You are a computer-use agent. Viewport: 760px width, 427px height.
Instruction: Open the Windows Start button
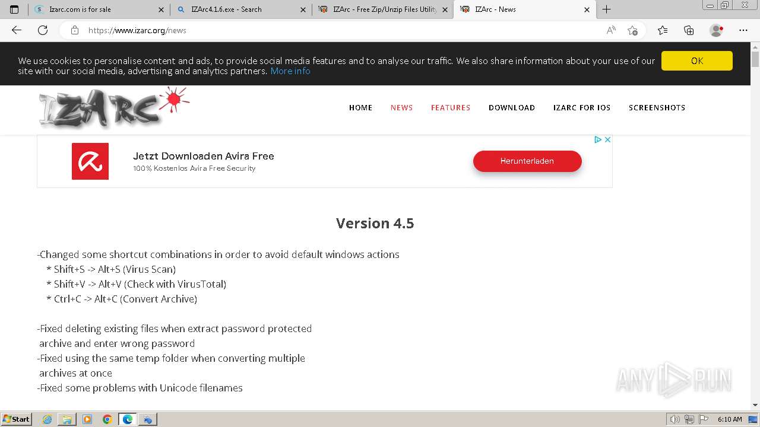click(x=17, y=419)
